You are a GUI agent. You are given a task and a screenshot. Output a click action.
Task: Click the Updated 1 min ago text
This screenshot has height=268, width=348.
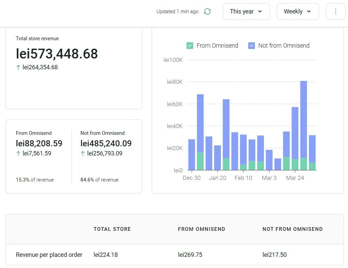tap(177, 11)
